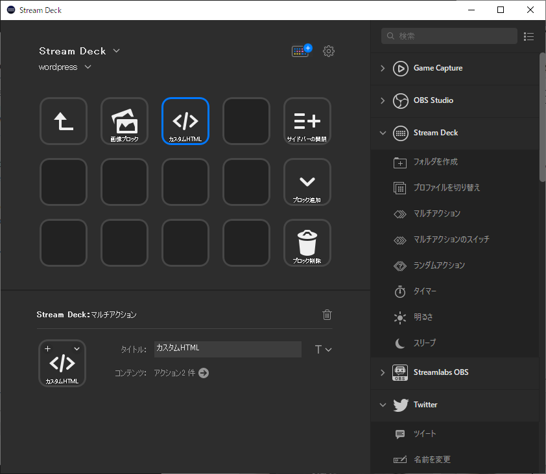Expand the Streamlabs OBS category

tap(383, 372)
